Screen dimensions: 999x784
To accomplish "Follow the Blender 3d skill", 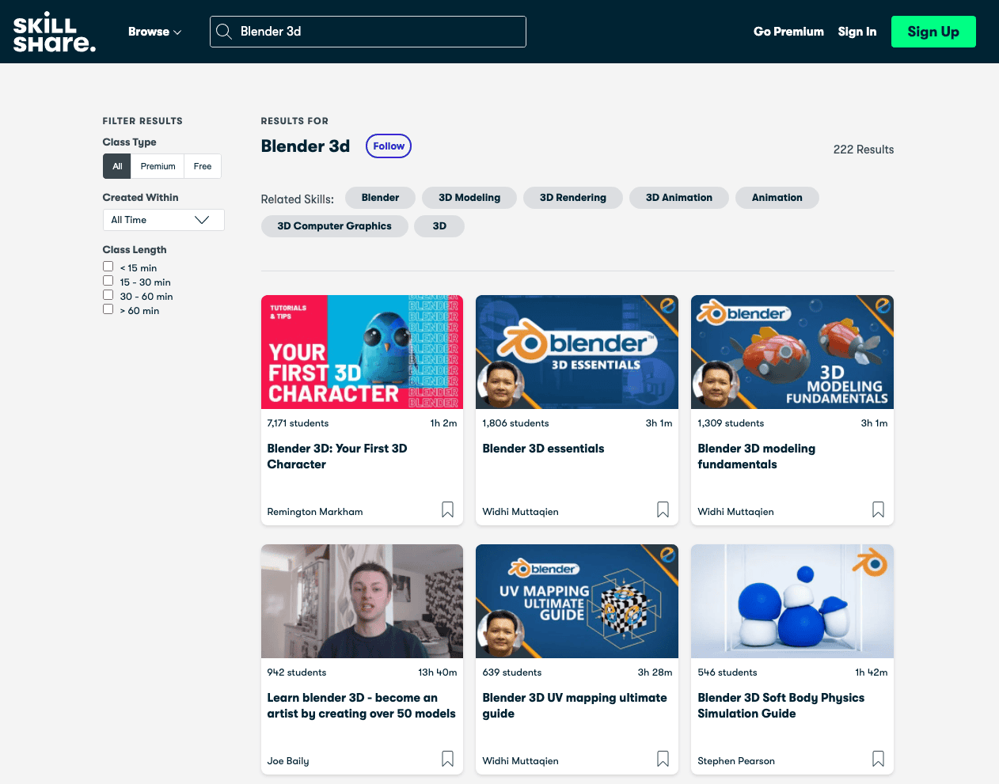I will (388, 146).
